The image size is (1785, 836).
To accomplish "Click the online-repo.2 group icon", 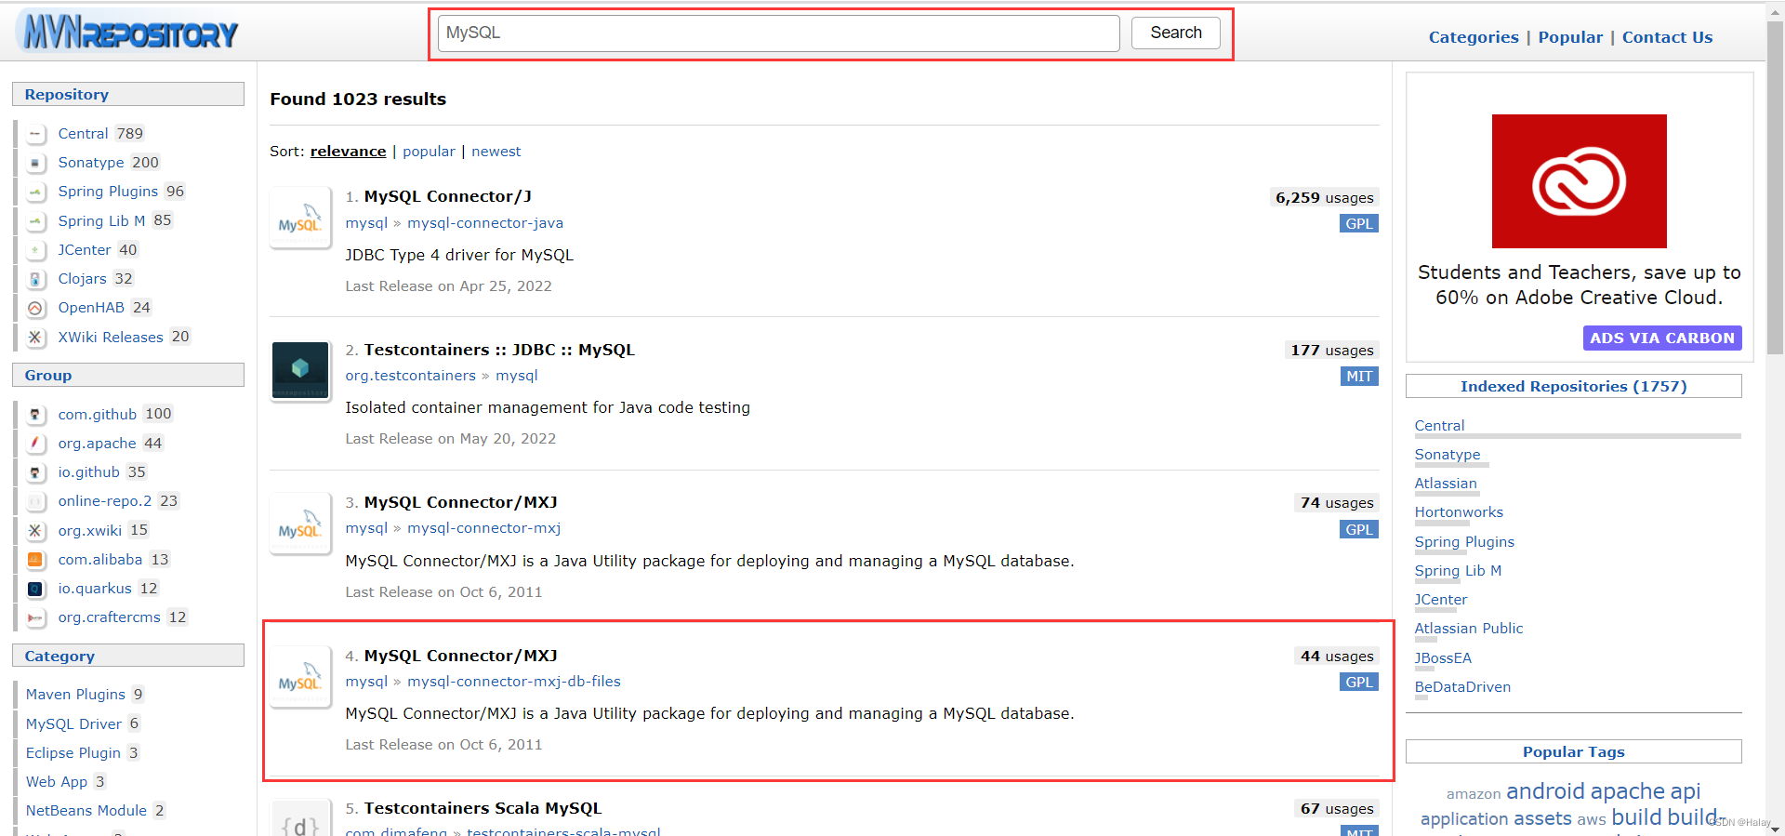I will [x=35, y=501].
